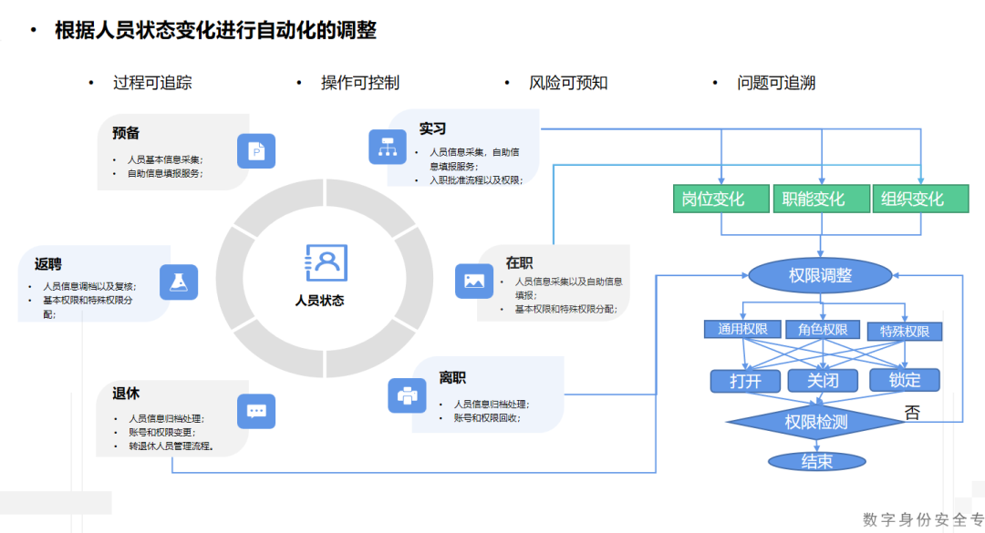
Task: Toggle the 通用权限 option
Action: (743, 331)
